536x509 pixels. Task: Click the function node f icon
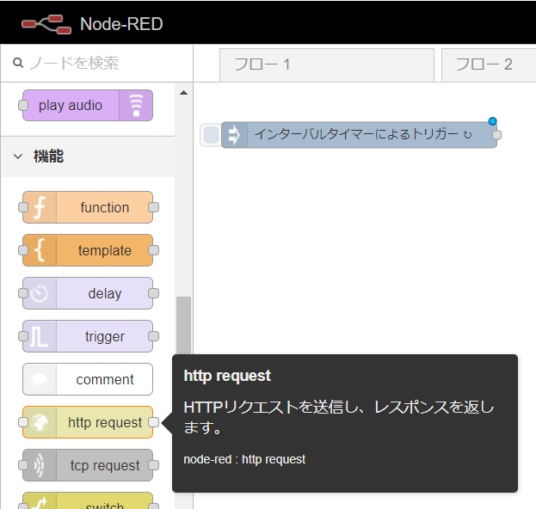pyautogui.click(x=40, y=207)
